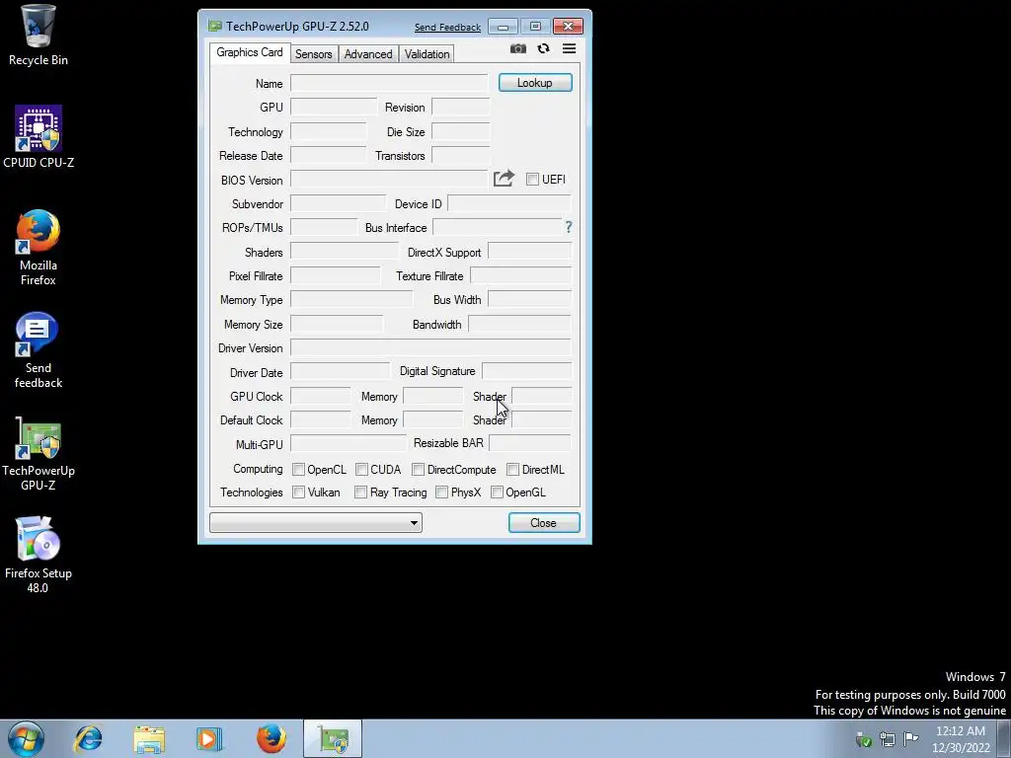Image resolution: width=1011 pixels, height=758 pixels.
Task: Click the Device ID field
Action: point(509,203)
